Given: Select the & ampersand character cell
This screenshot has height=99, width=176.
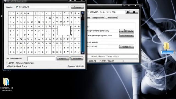Looking at the screenshot, I should coord(28,13).
